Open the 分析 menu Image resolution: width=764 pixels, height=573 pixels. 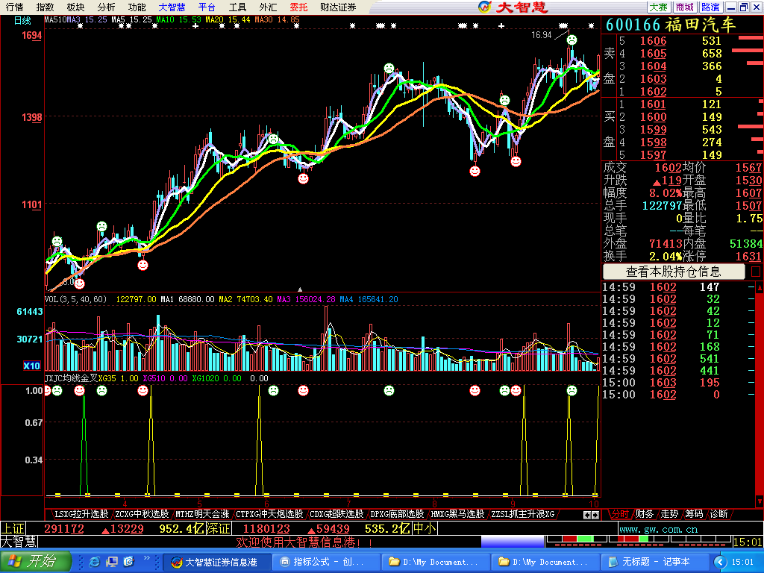(x=106, y=7)
